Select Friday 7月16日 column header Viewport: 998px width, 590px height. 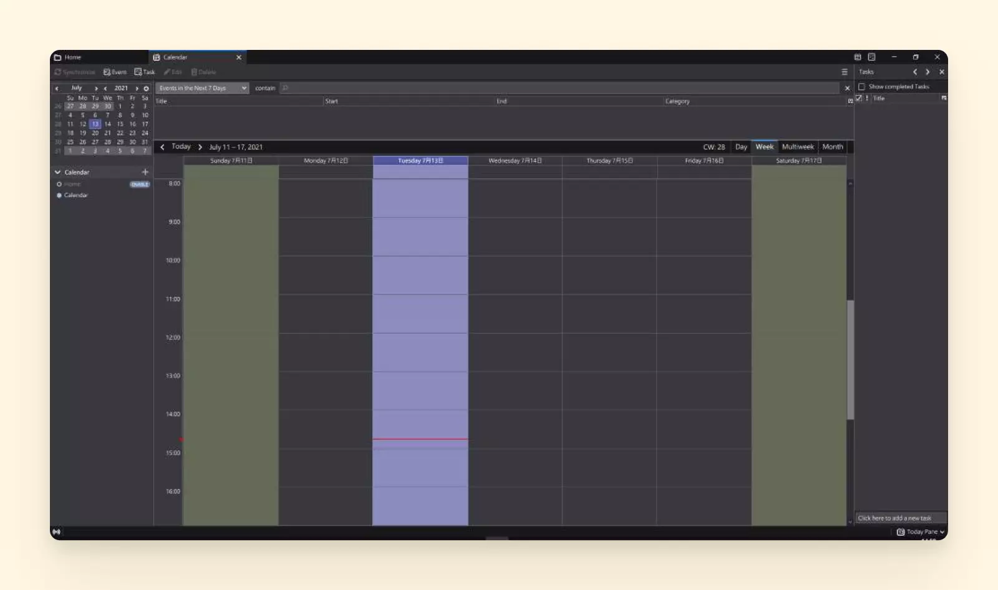(x=704, y=161)
